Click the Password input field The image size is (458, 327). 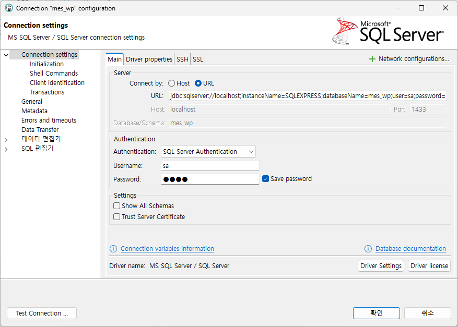(210, 179)
